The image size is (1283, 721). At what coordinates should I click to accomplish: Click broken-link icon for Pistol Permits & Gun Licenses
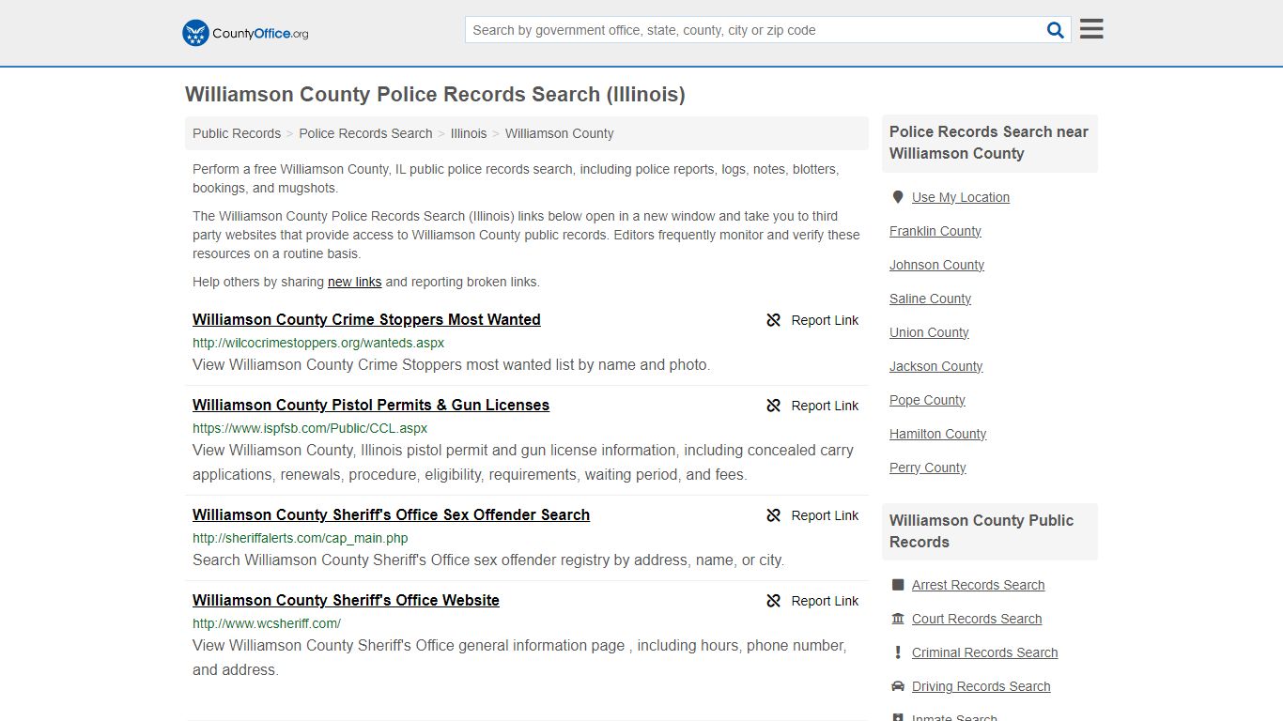774,406
